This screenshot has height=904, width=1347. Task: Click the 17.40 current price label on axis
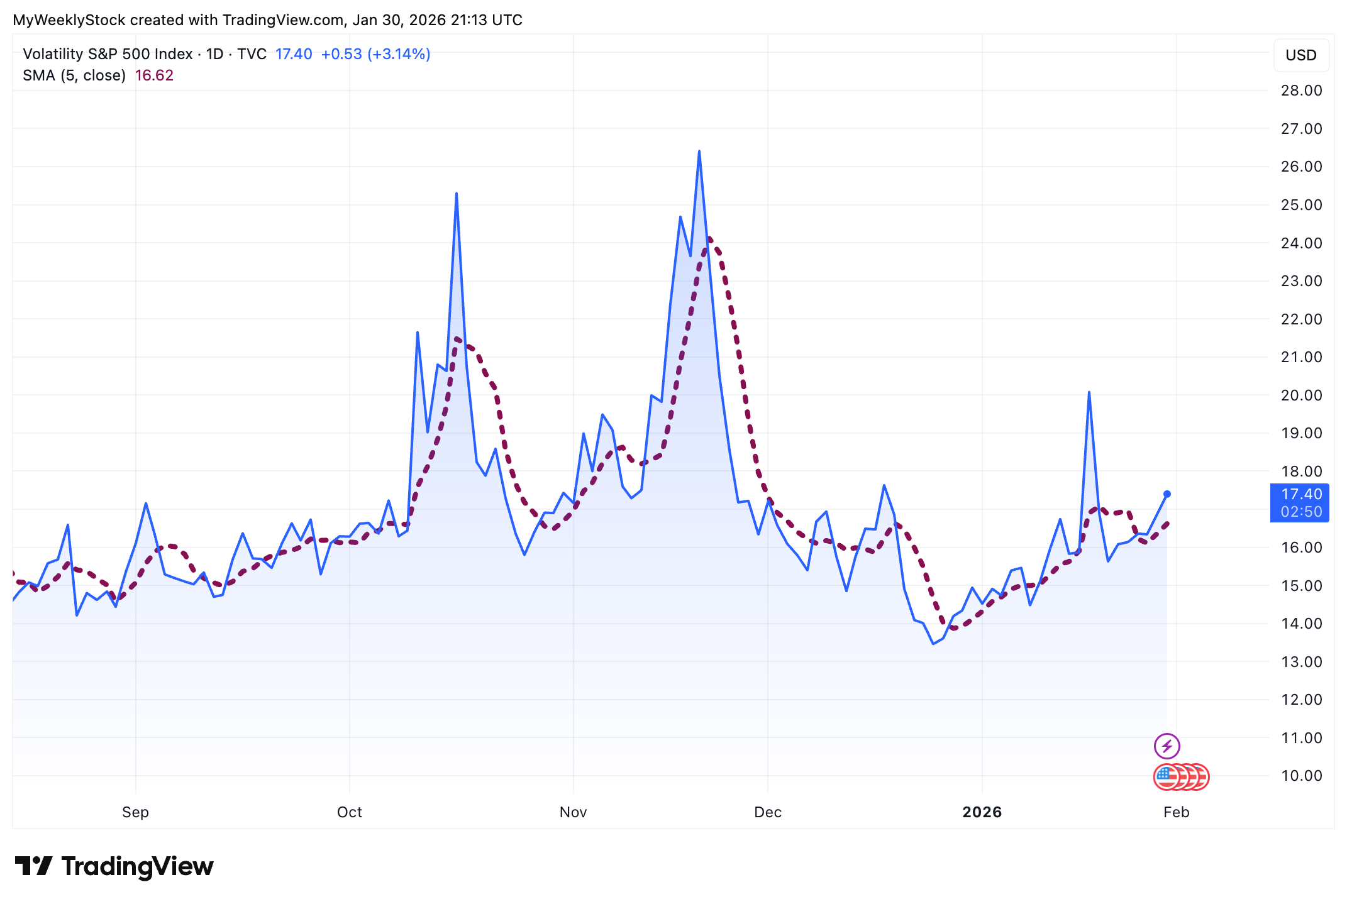pyautogui.click(x=1301, y=495)
